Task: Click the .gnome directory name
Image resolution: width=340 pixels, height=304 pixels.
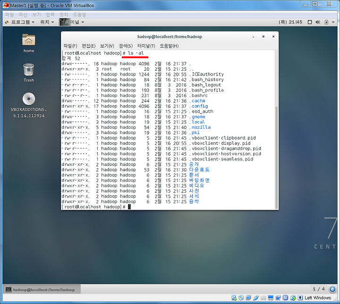Action: (x=197, y=116)
